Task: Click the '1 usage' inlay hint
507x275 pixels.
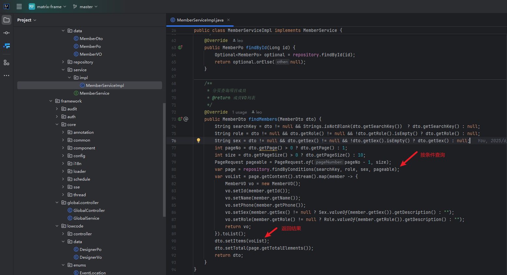Action: (x=239, y=112)
